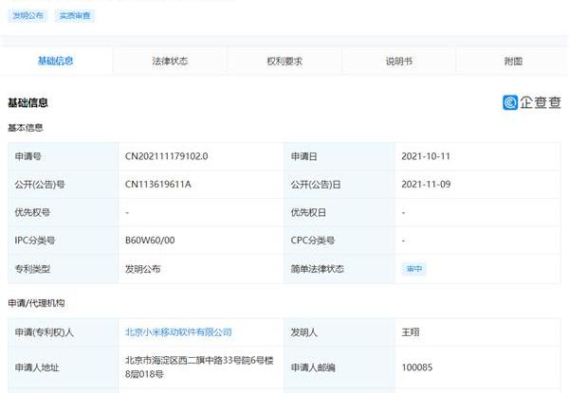
Task: Click the 申请/代理机构 subsection heading
Action: click(36, 303)
